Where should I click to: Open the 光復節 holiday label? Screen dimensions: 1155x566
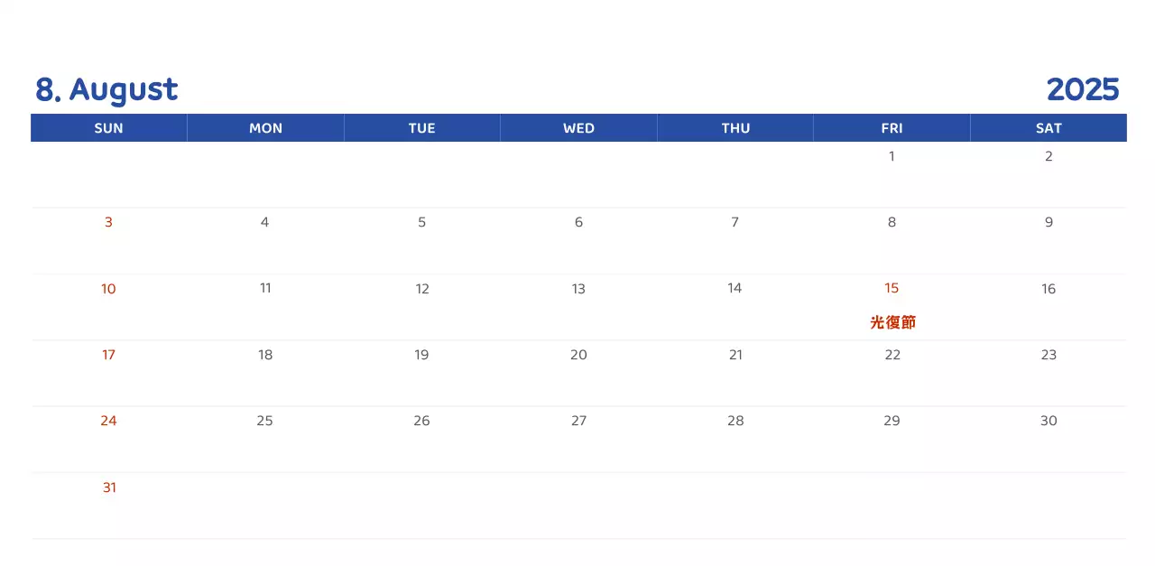[892, 322]
